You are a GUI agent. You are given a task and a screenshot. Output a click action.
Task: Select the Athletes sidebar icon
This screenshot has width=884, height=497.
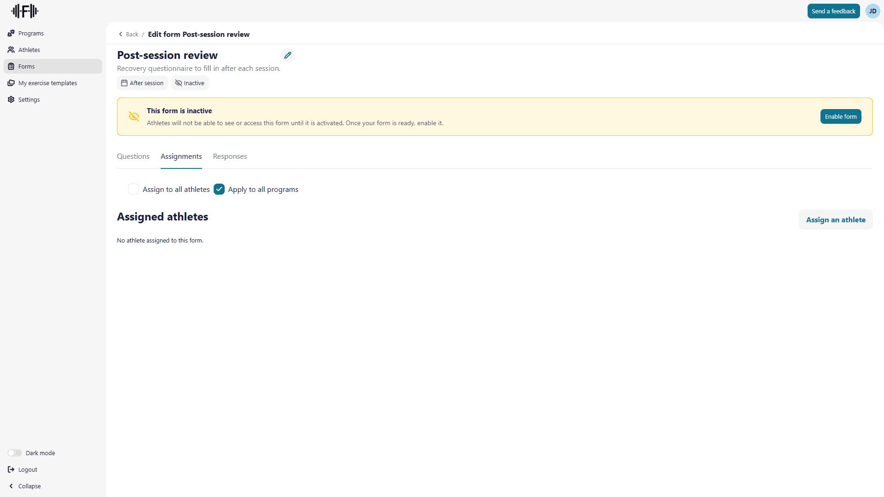pyautogui.click(x=11, y=50)
